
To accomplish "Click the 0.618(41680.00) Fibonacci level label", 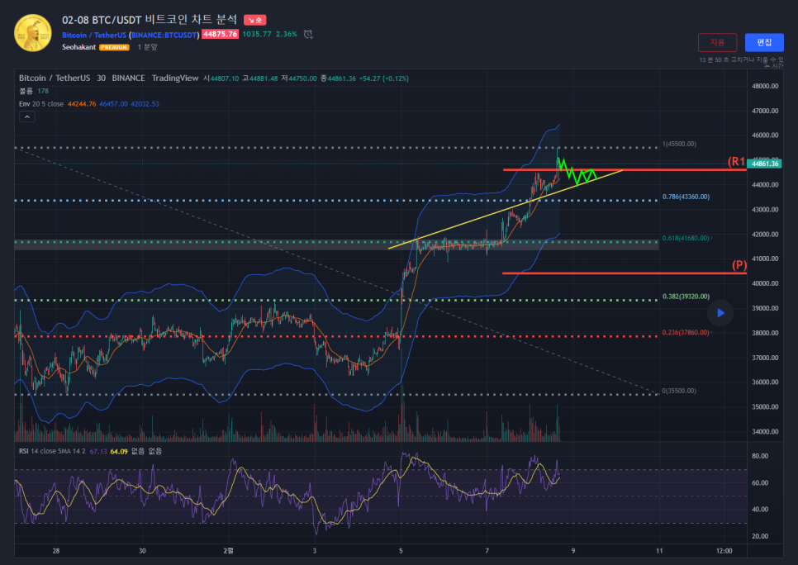I will tap(686, 238).
